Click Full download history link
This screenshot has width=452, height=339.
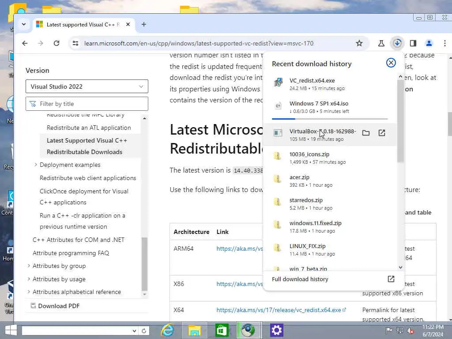[x=300, y=279]
